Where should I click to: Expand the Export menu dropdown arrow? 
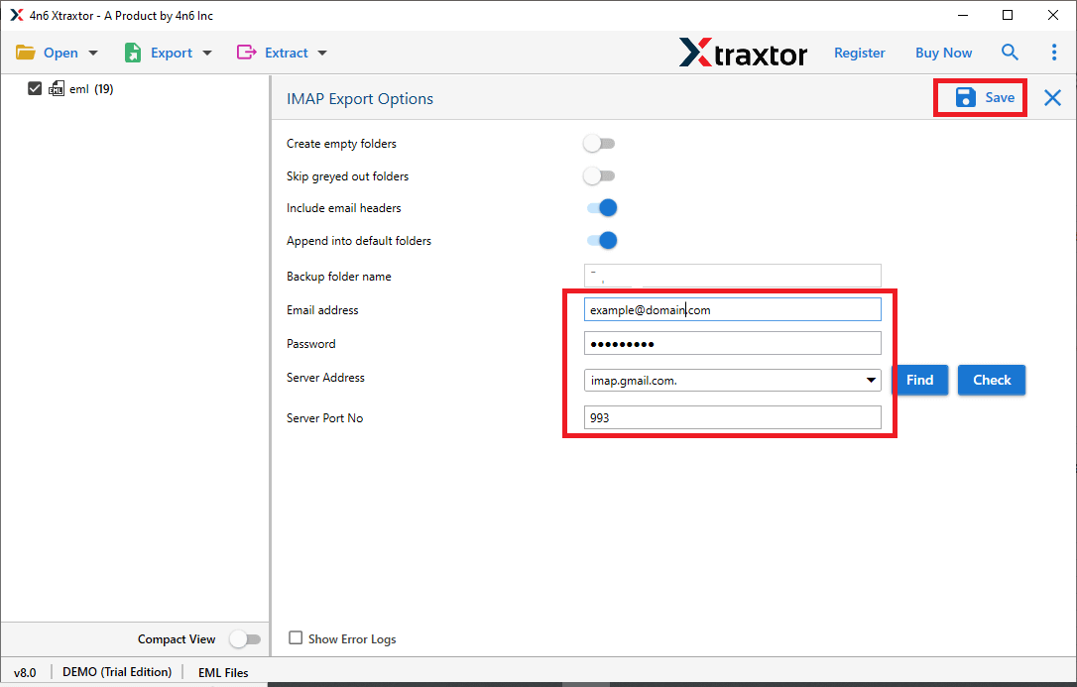point(207,54)
